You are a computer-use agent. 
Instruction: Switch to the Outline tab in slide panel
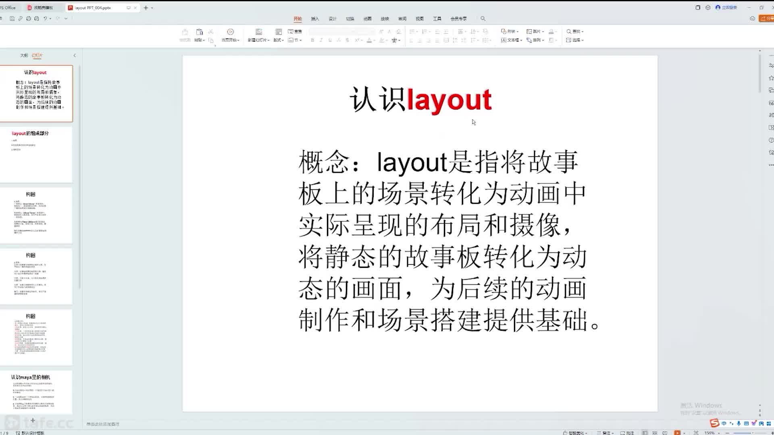click(24, 55)
